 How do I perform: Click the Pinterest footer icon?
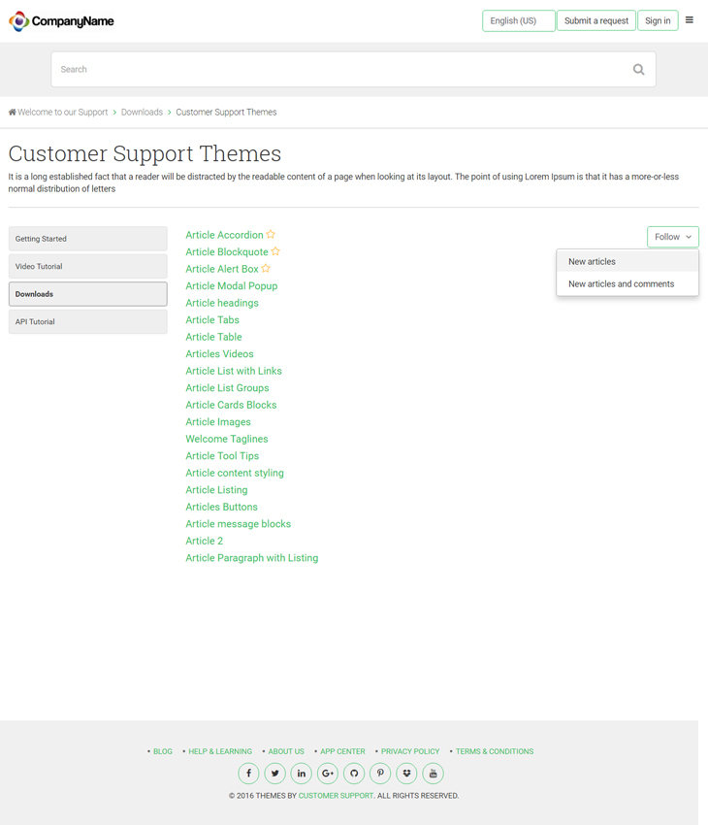[x=380, y=773]
